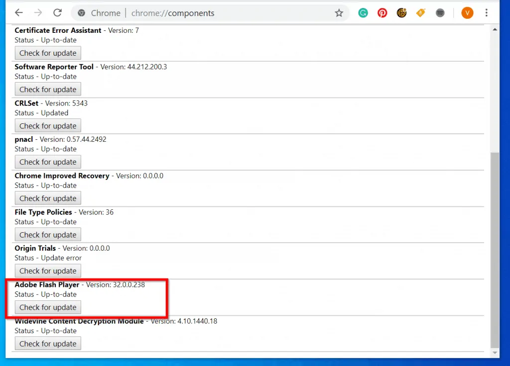
Task: Check for update for pnacl
Action: coord(48,162)
